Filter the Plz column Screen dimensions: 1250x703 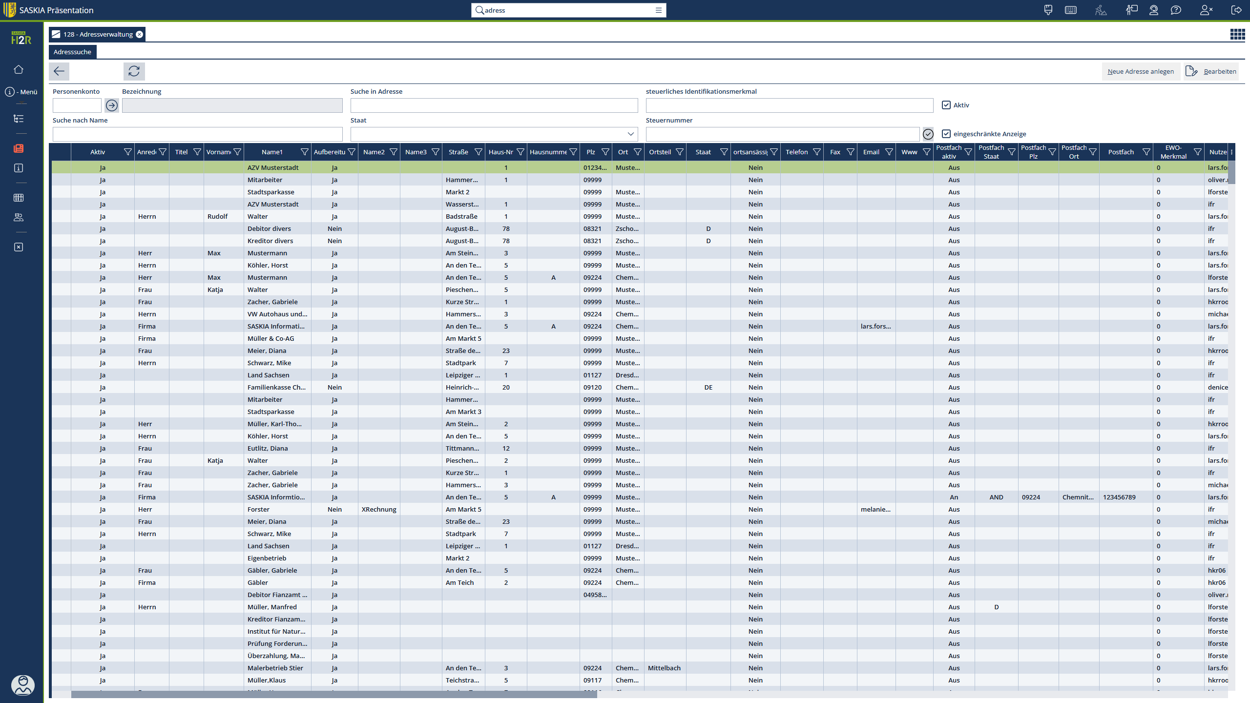605,152
